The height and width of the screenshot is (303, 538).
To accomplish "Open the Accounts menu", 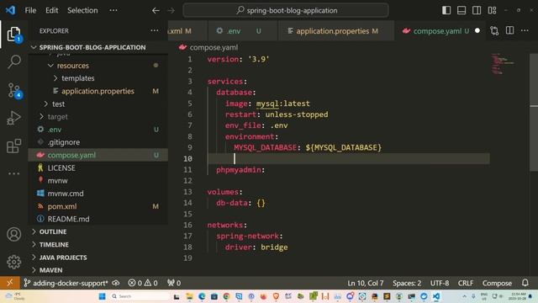I will click(x=13, y=234).
